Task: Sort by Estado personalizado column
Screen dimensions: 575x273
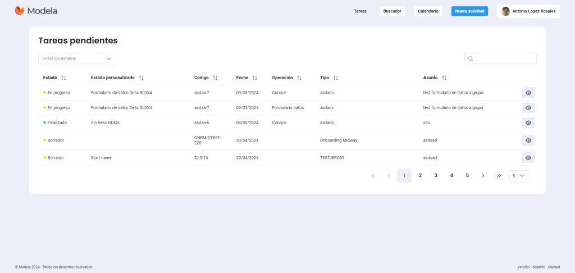Action: pyautogui.click(x=141, y=78)
